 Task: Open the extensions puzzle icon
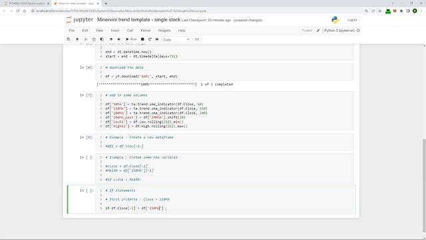[x=401, y=11]
